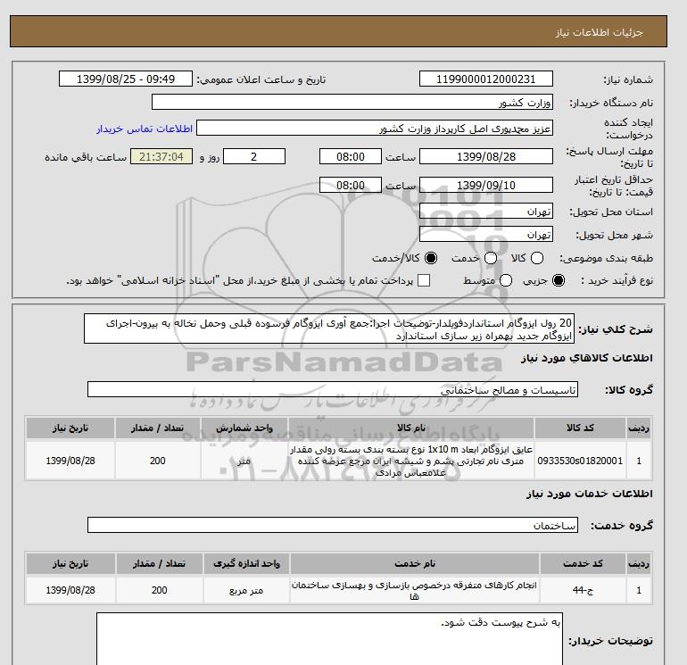Click the price validity date 1399/09/10 field
687x665 pixels.
(x=486, y=185)
